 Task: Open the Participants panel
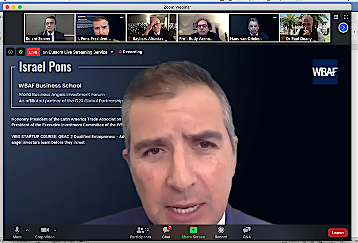140,232
